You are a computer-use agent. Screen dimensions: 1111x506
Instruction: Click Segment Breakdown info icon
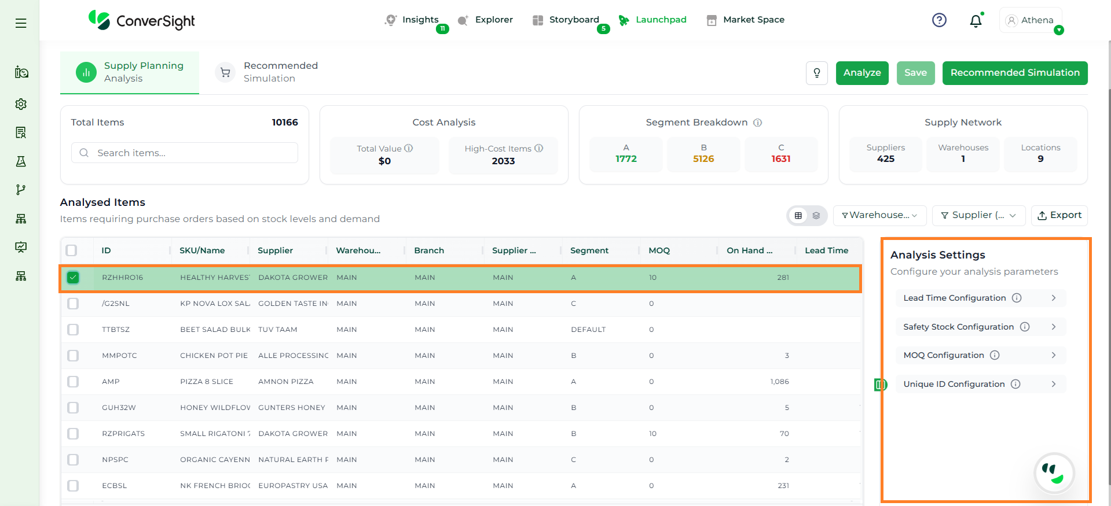[757, 123]
